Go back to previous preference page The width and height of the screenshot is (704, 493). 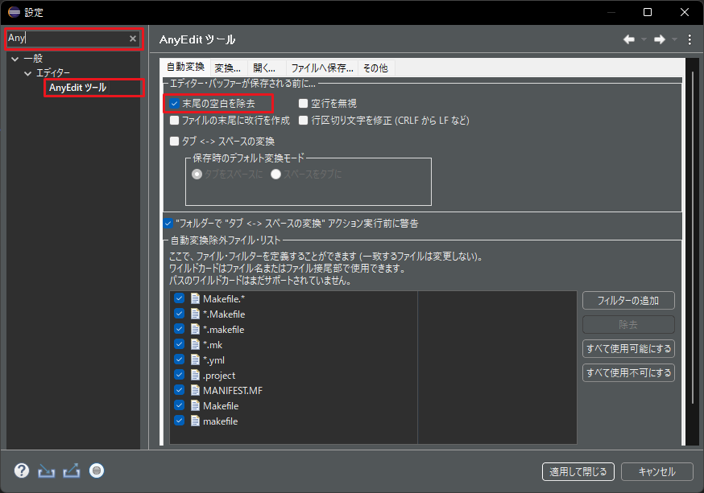629,39
